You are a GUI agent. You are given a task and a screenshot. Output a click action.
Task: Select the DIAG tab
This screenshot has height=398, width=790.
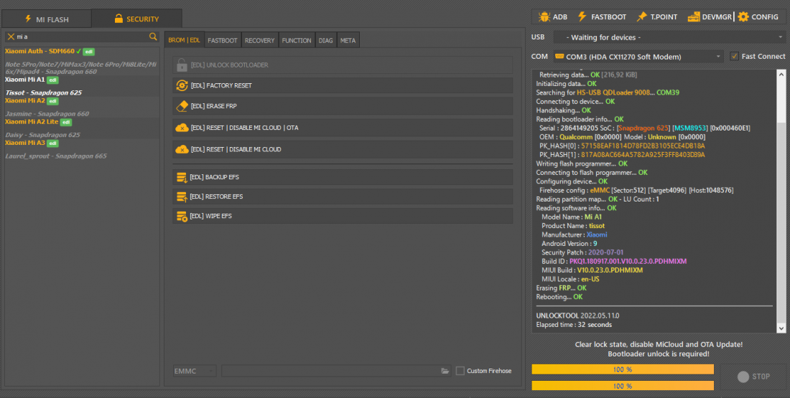[325, 40]
